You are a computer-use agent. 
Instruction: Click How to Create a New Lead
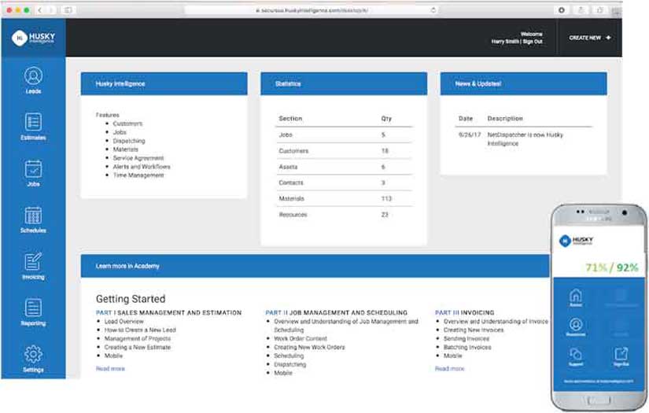coord(140,330)
